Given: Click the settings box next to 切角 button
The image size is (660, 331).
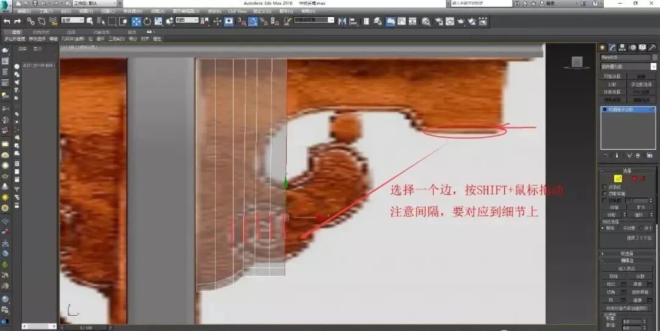Looking at the screenshot, I should pyautogui.click(x=624, y=293).
